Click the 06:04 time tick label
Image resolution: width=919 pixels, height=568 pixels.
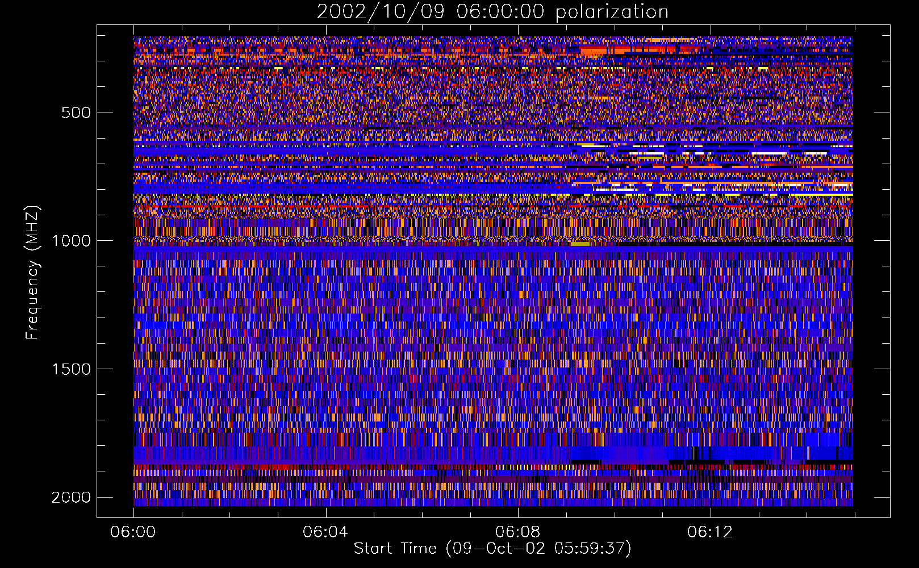[325, 532]
